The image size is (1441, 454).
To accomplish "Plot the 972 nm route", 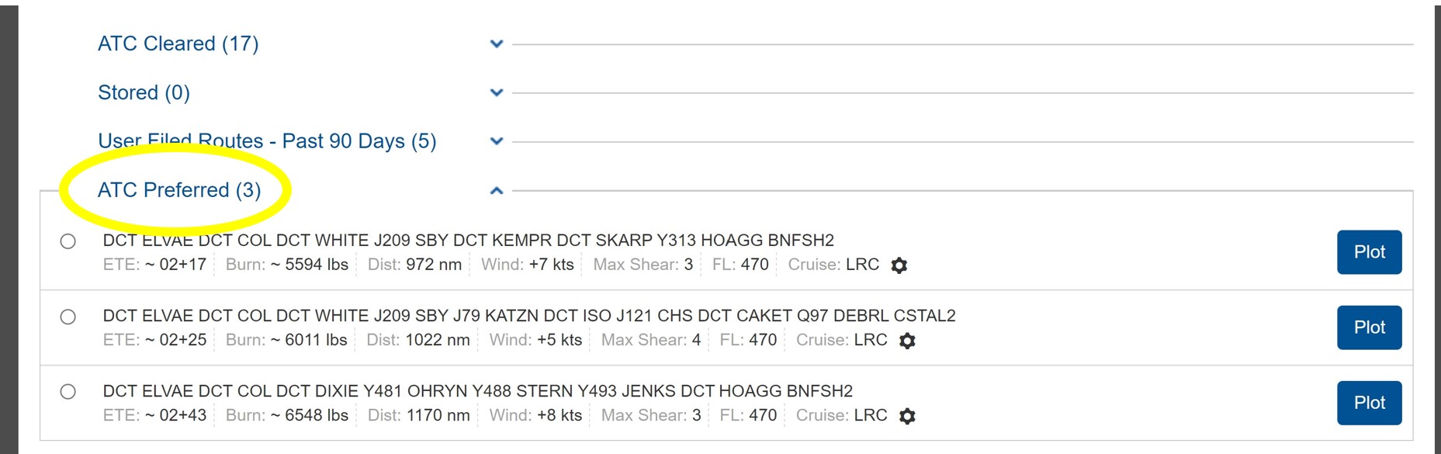I will [x=1369, y=252].
